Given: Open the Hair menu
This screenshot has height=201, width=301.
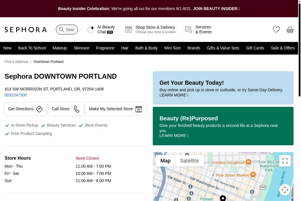Looking at the screenshot, I should (125, 48).
